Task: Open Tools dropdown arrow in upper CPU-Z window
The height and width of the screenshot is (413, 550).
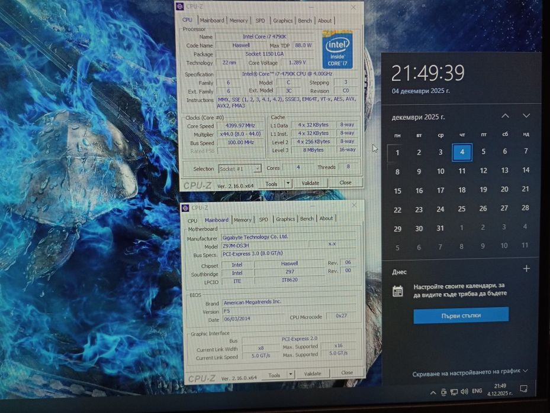Action: coord(288,183)
